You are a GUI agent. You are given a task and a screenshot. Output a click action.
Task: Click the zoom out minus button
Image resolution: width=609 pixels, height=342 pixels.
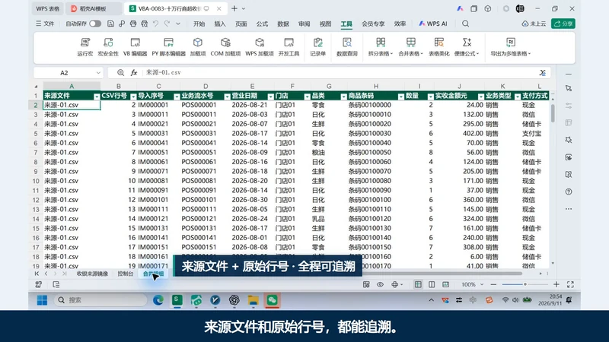(x=493, y=284)
